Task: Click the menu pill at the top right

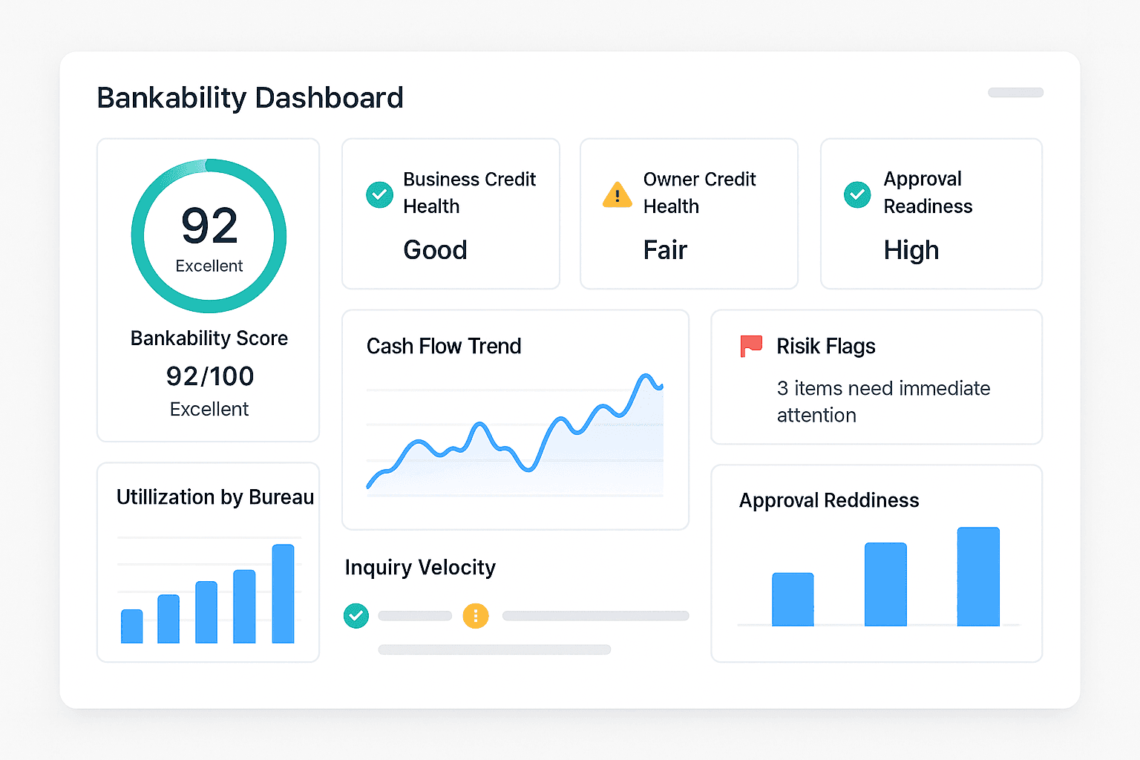Action: (x=1015, y=92)
